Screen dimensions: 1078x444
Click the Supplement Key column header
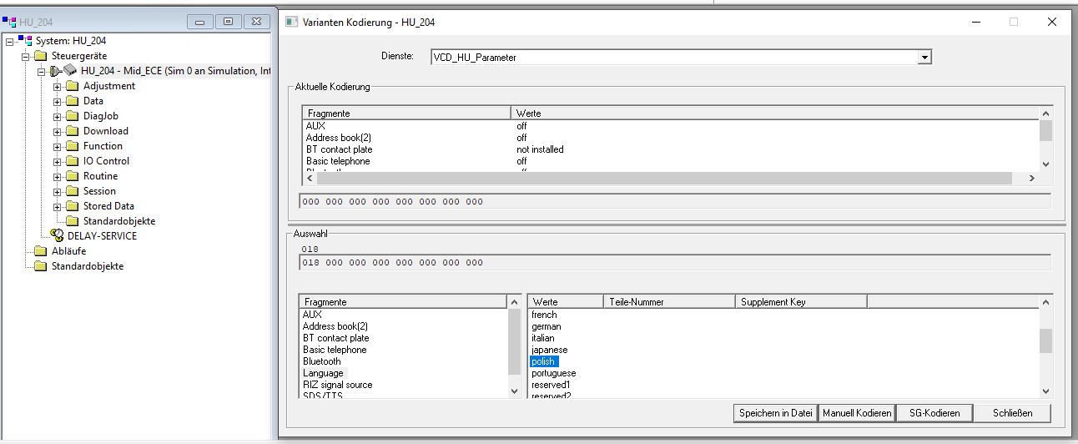801,301
